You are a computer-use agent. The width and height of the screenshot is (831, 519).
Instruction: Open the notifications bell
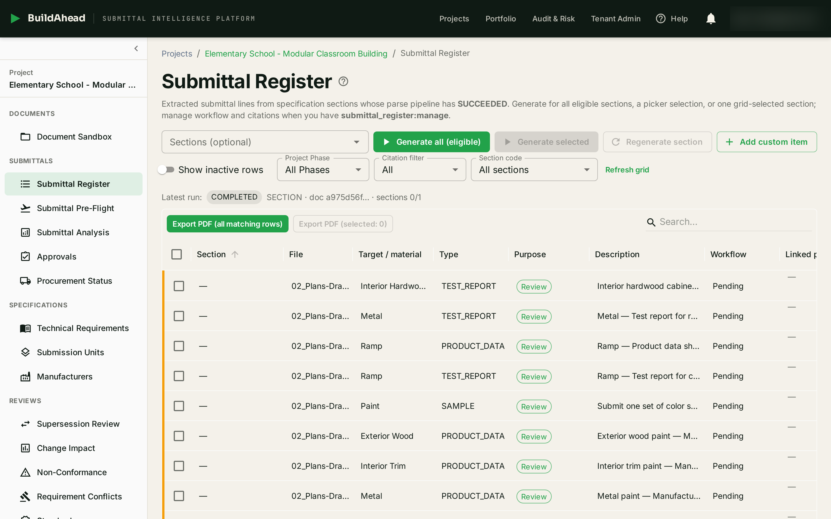[710, 18]
